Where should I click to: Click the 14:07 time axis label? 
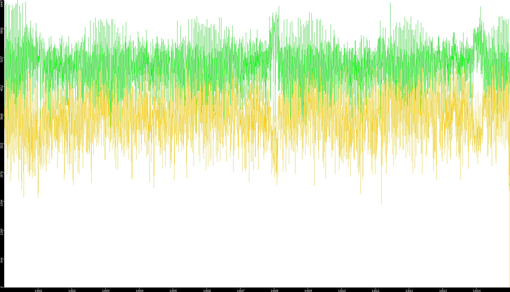coord(241,290)
